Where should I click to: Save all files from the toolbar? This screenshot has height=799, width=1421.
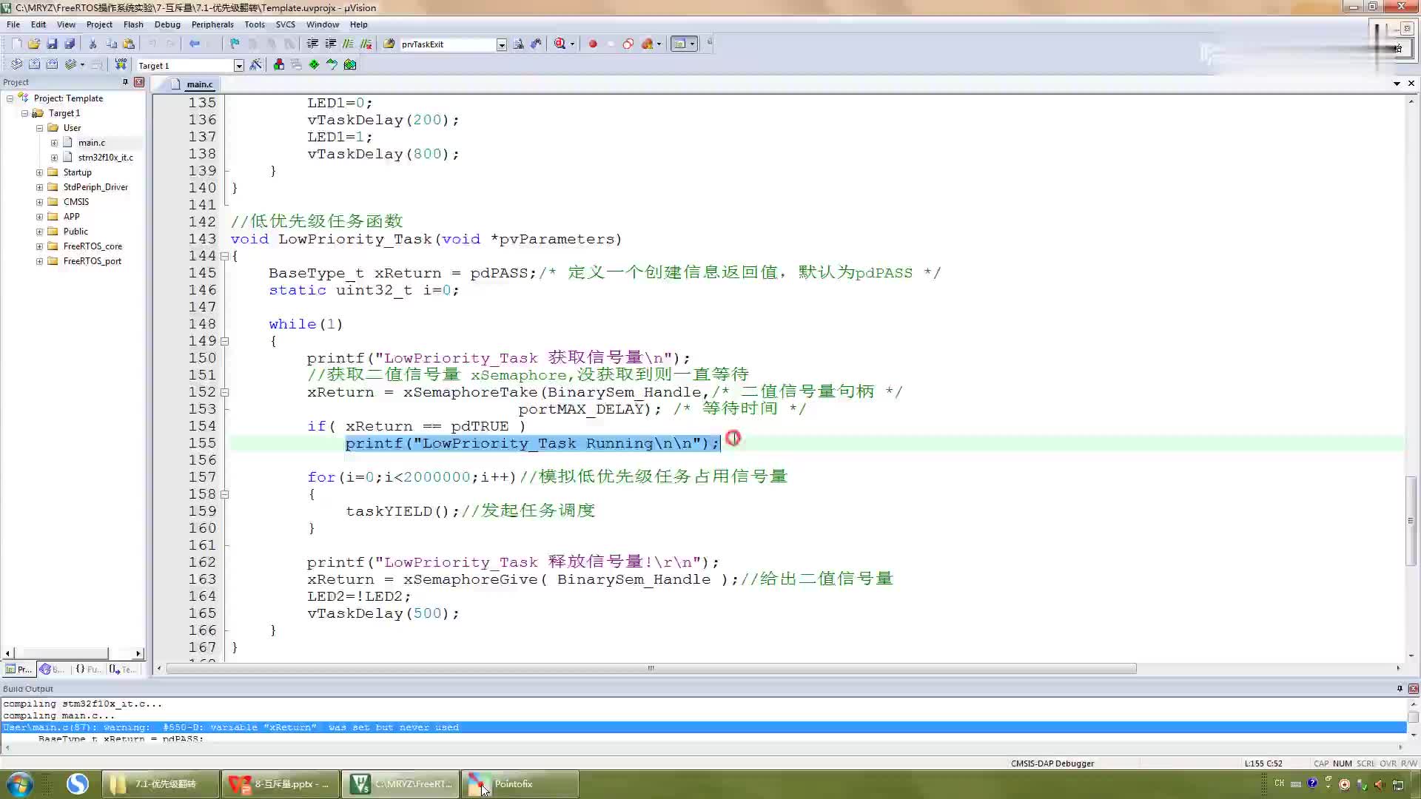pos(70,44)
